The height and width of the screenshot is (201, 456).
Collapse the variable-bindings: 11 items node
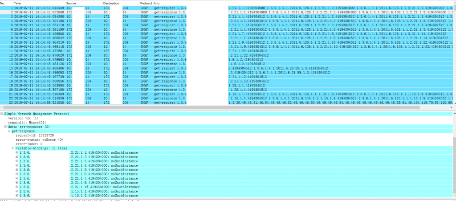tap(12, 148)
